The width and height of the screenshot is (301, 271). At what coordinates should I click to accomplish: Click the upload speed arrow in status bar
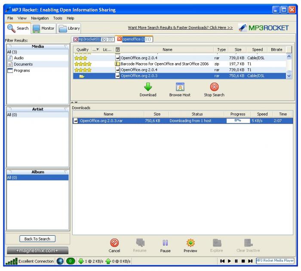click(x=108, y=261)
